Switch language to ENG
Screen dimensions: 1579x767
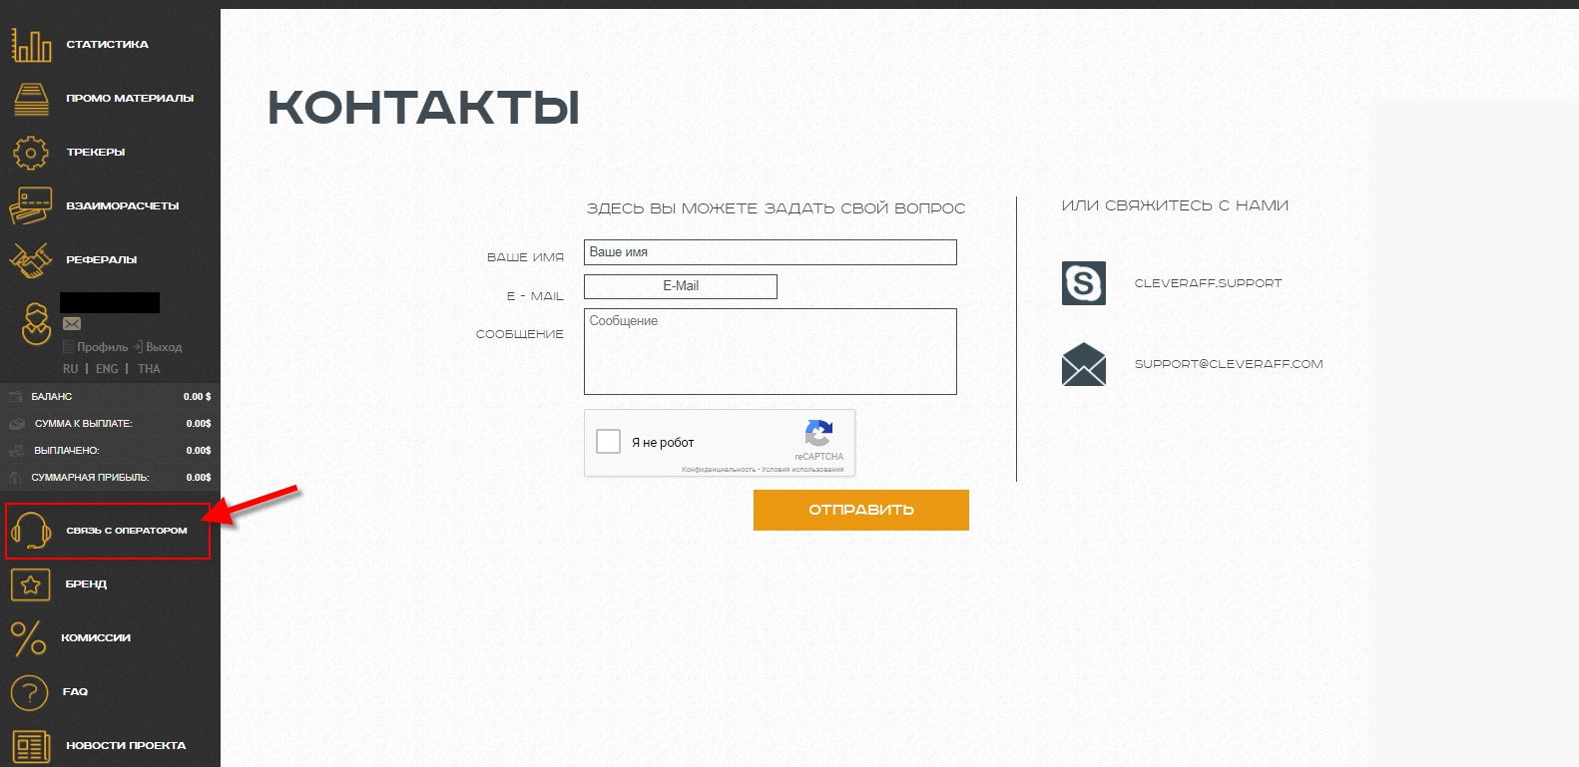point(107,369)
